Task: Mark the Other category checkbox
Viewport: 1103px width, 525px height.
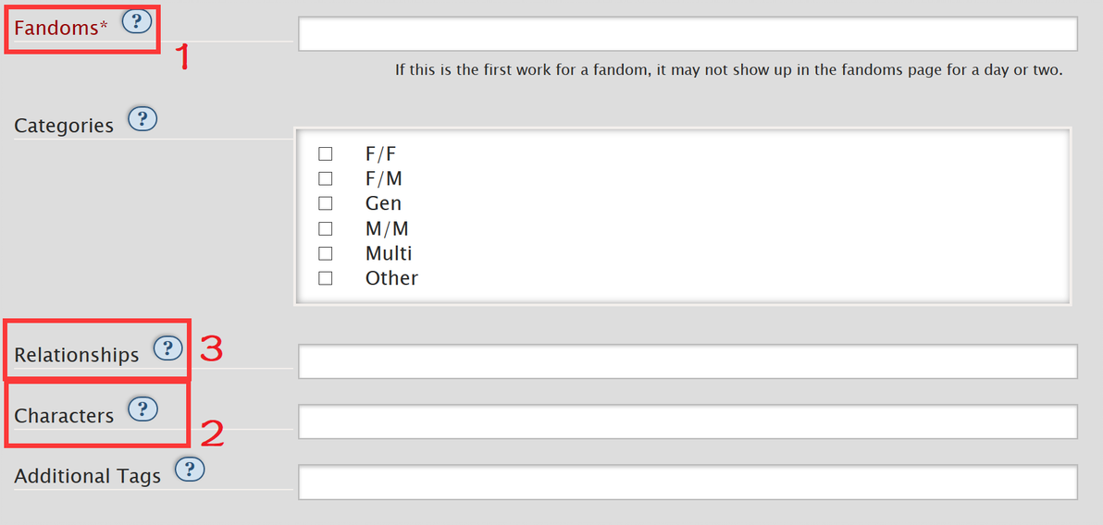Action: (326, 278)
